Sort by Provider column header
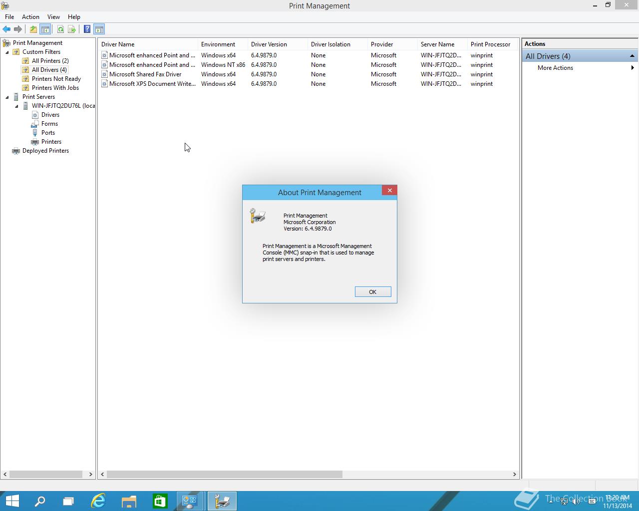Viewport: 639px width, 511px height. [x=393, y=44]
